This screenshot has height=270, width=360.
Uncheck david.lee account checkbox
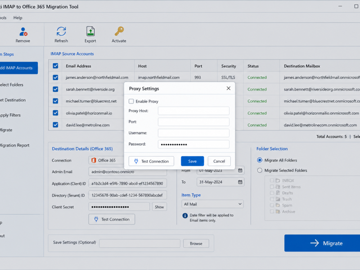pos(55,125)
